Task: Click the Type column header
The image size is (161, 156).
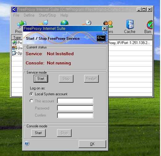Action: pos(17,38)
